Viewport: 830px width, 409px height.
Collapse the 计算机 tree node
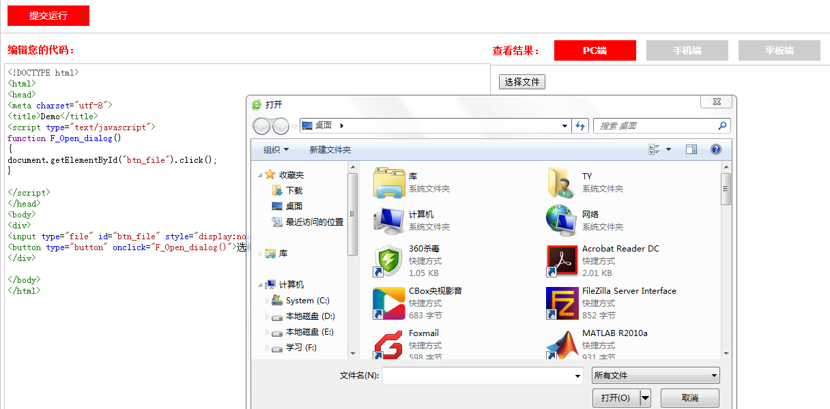(260, 285)
